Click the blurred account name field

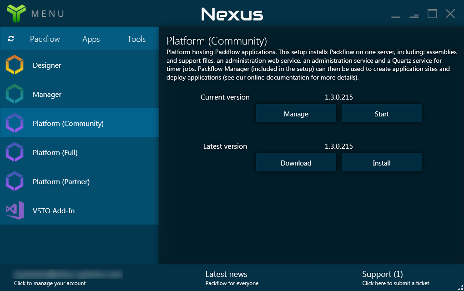click(67, 274)
